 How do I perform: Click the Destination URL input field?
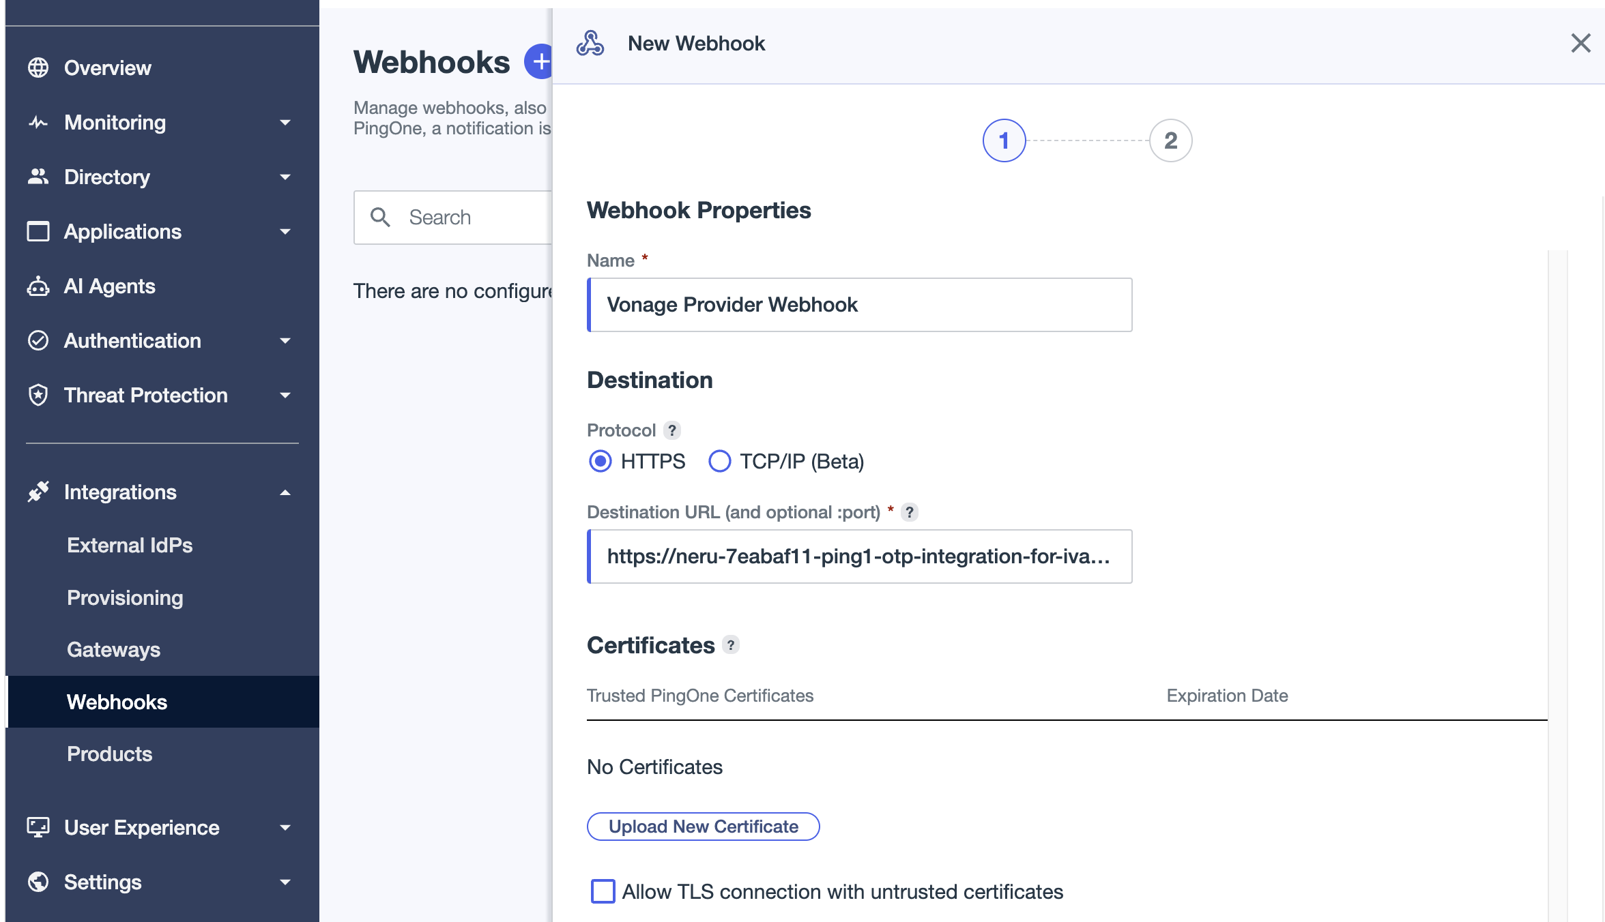pos(860,556)
